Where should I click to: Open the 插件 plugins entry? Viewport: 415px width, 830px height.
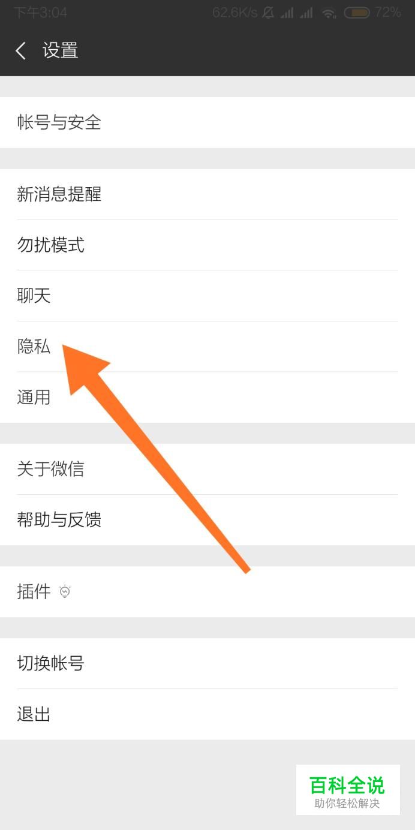coord(207,592)
